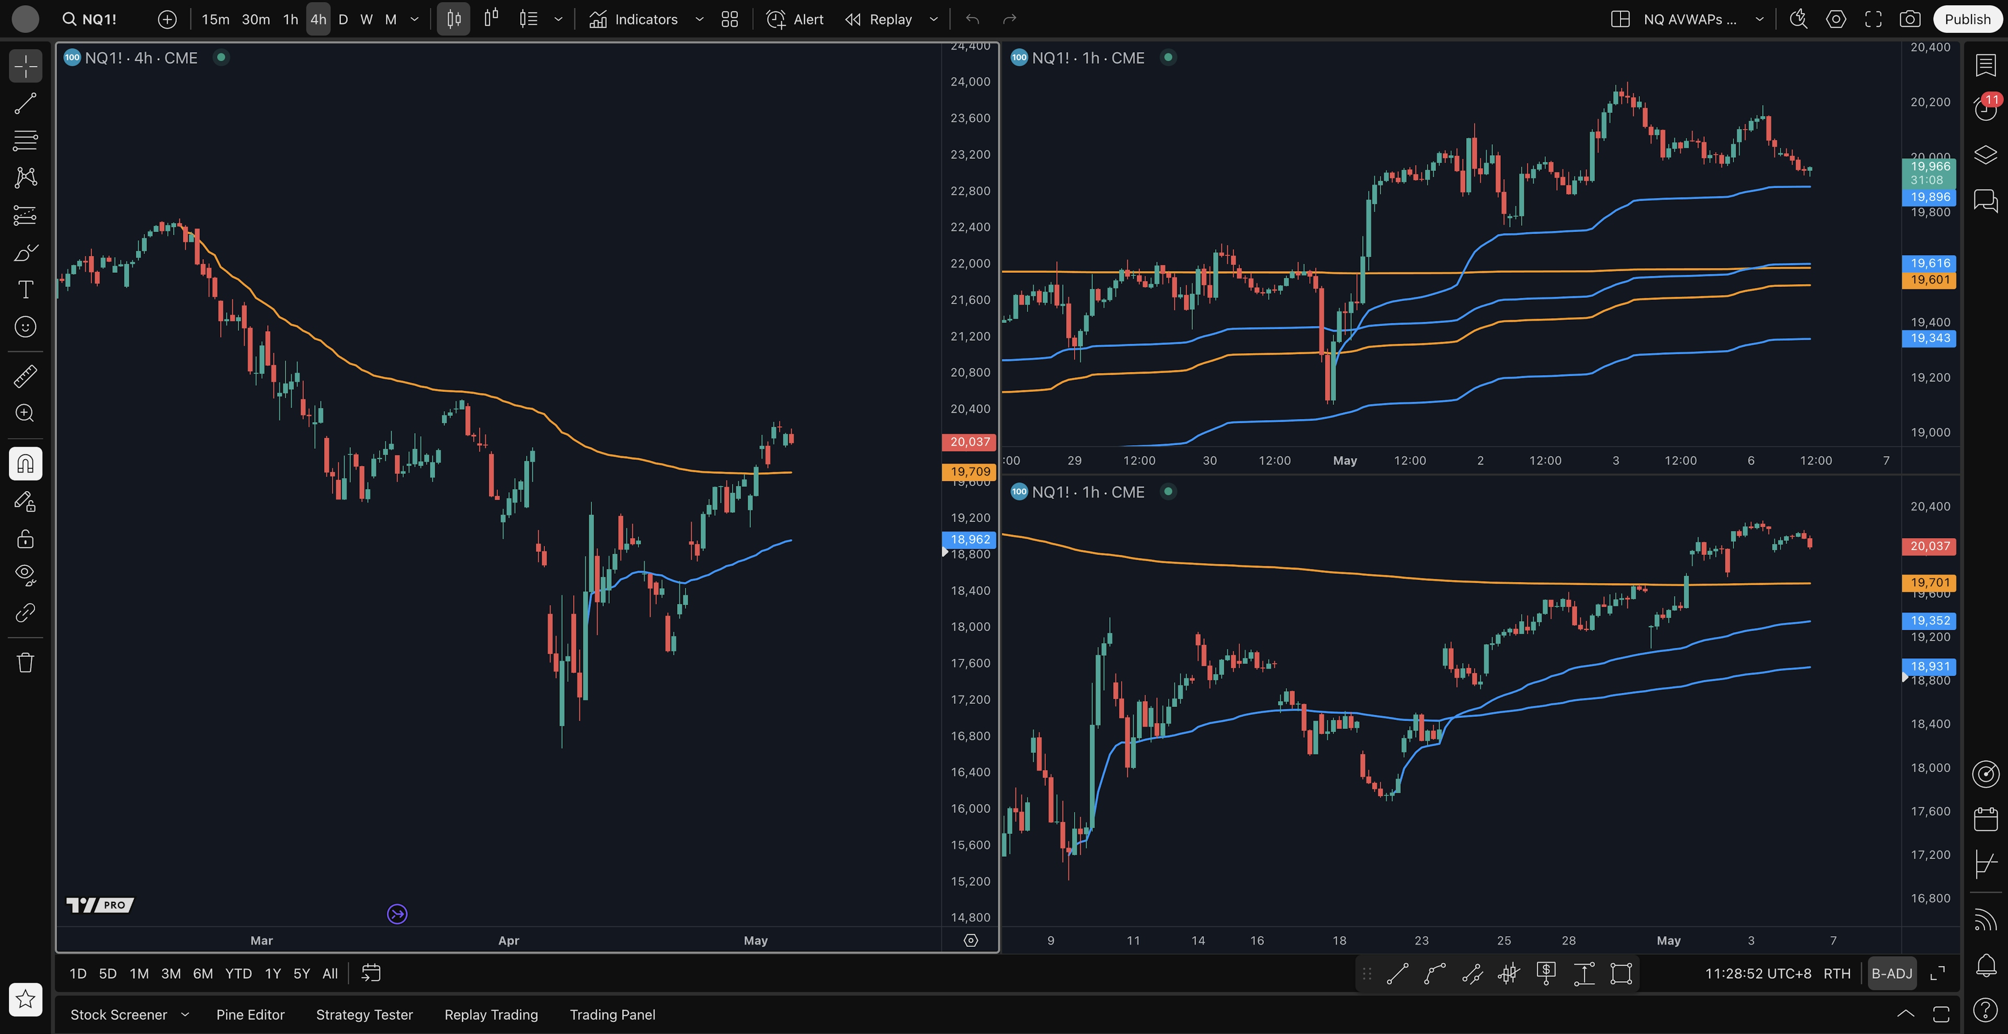Expand the Stock Screener dropdown chevron
The width and height of the screenshot is (2008, 1034).
(x=185, y=1015)
